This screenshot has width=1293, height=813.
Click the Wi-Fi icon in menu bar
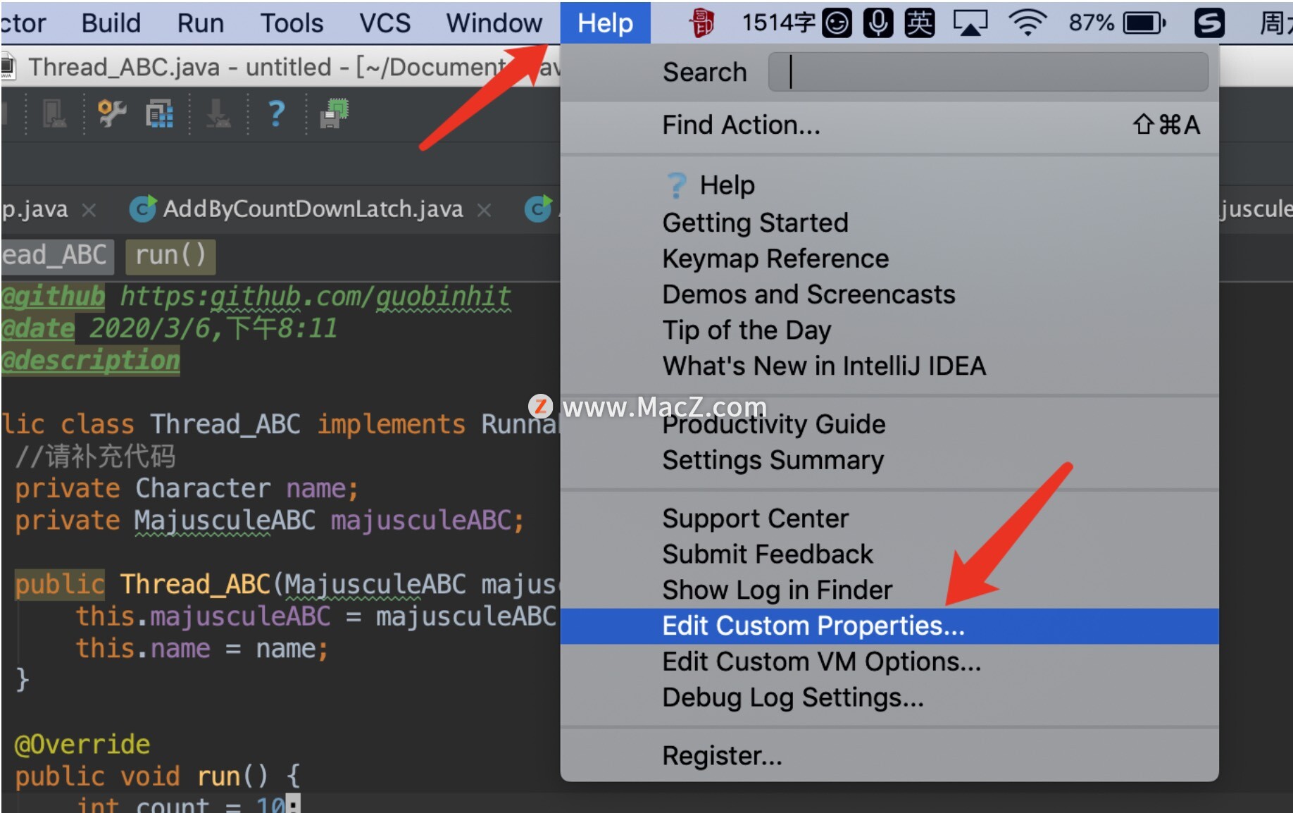pyautogui.click(x=1027, y=23)
